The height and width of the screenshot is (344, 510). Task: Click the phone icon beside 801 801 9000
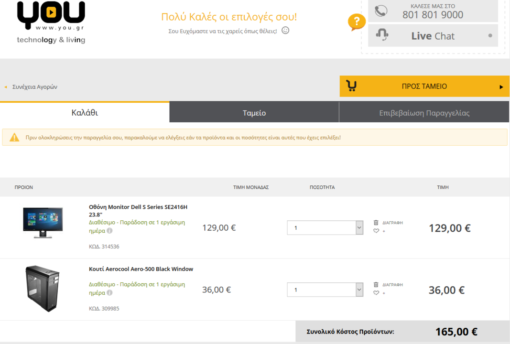381,11
